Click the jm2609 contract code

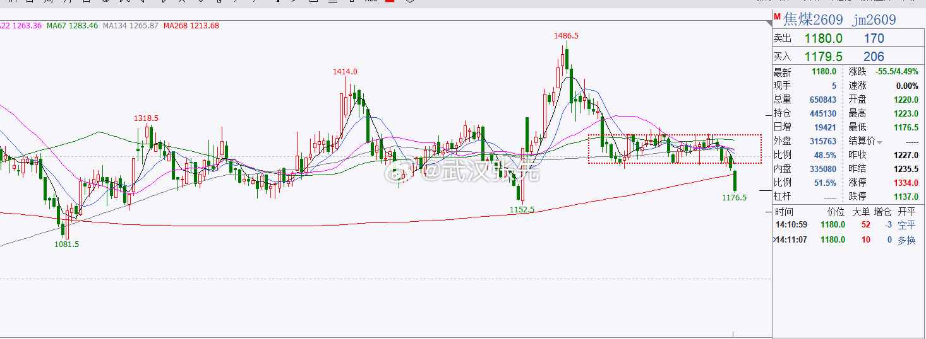click(x=874, y=20)
